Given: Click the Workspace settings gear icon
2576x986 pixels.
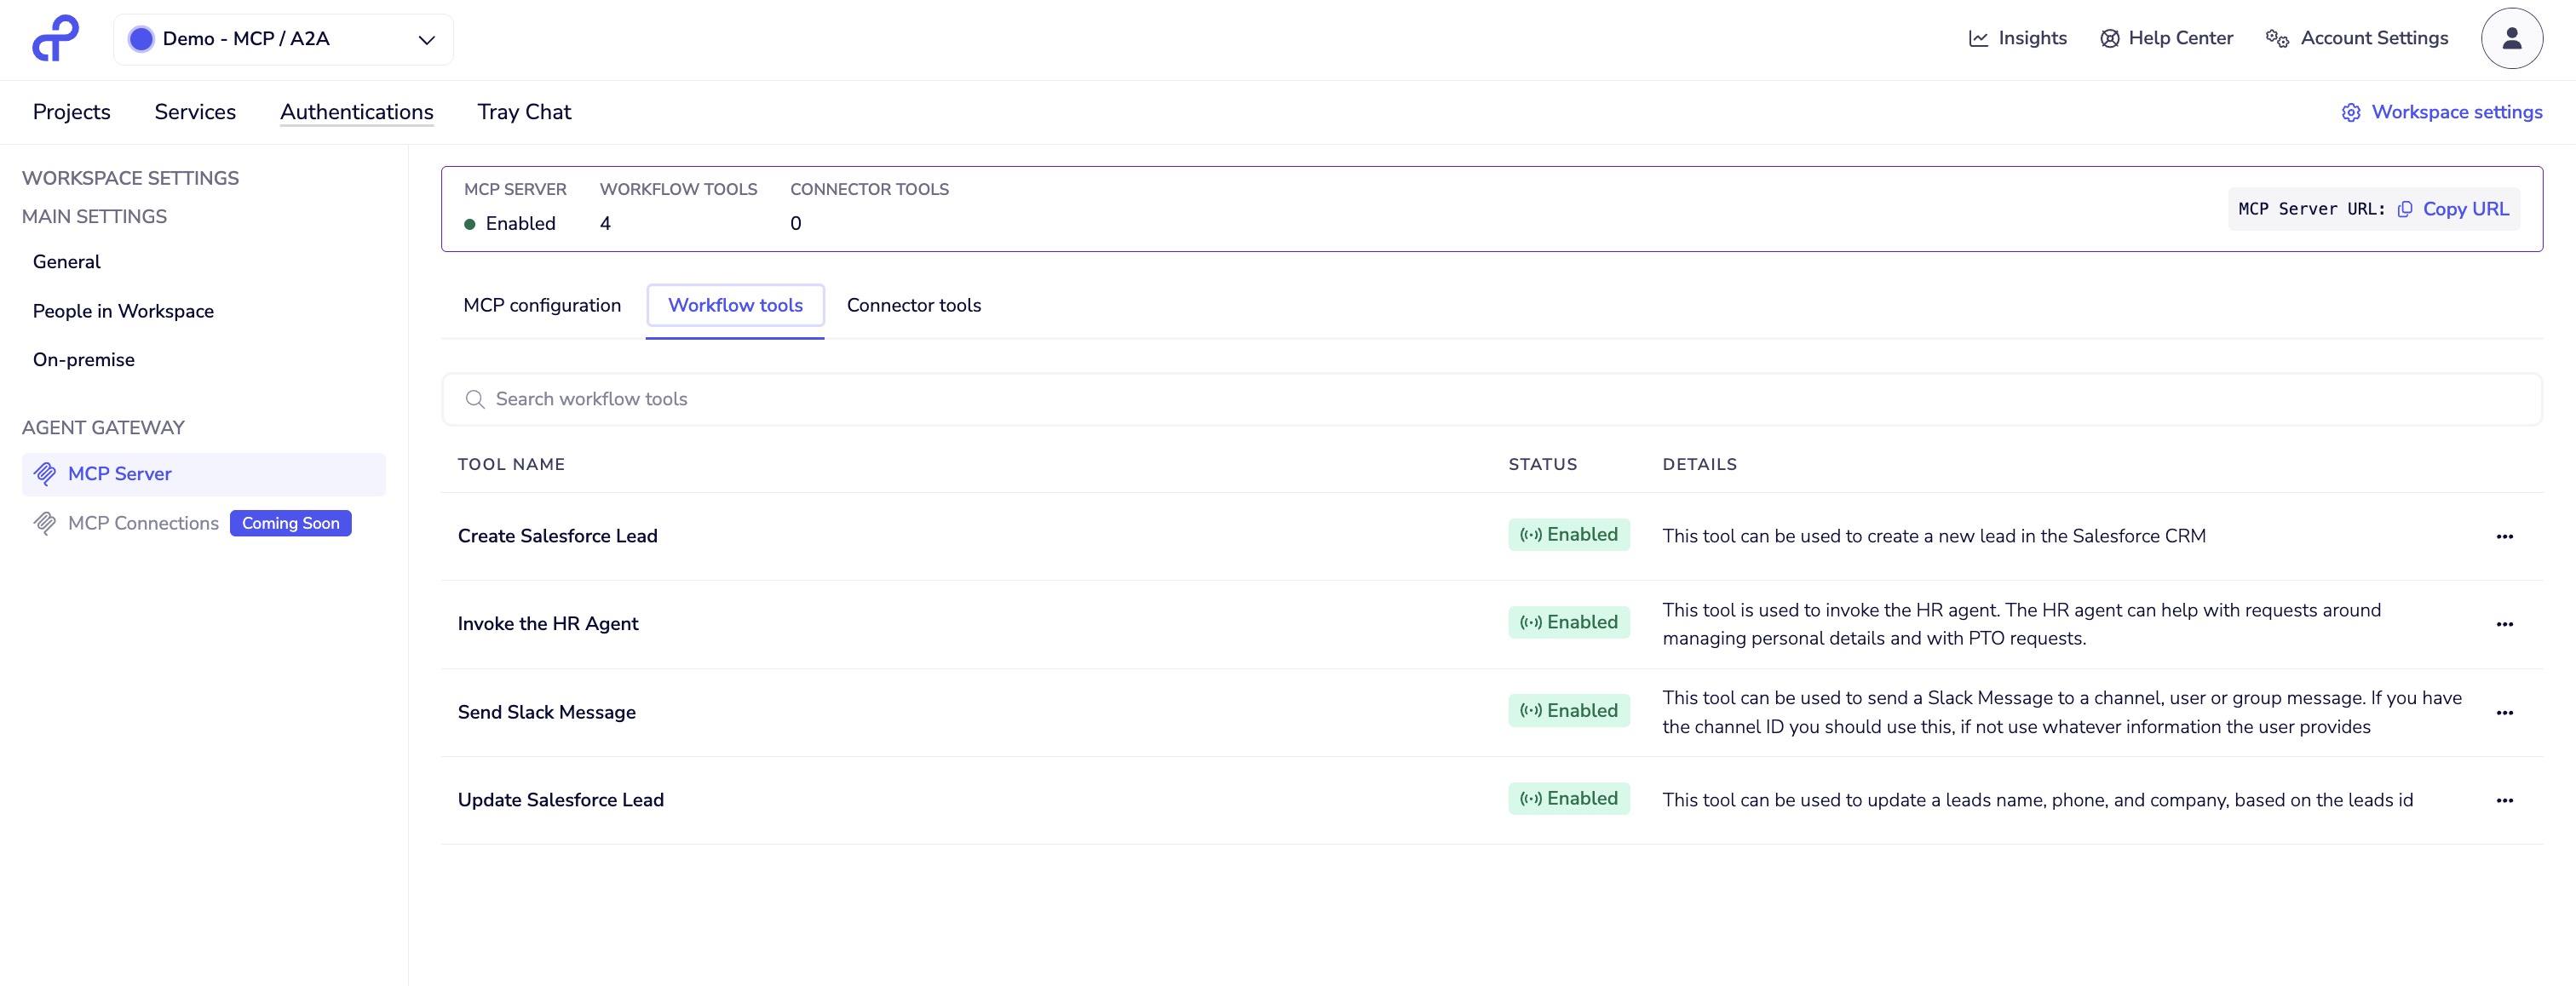Looking at the screenshot, I should (2351, 112).
